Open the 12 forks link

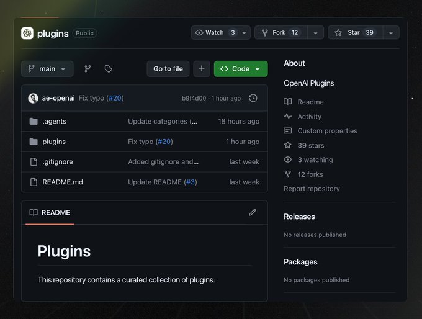(x=310, y=174)
